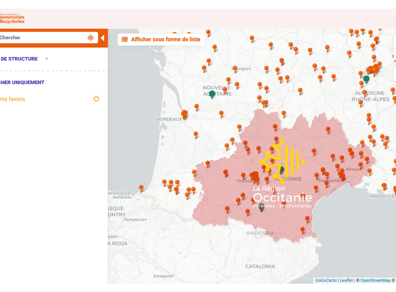Select the green marker near Lyon
The width and height of the screenshot is (396, 292).
pos(366,78)
